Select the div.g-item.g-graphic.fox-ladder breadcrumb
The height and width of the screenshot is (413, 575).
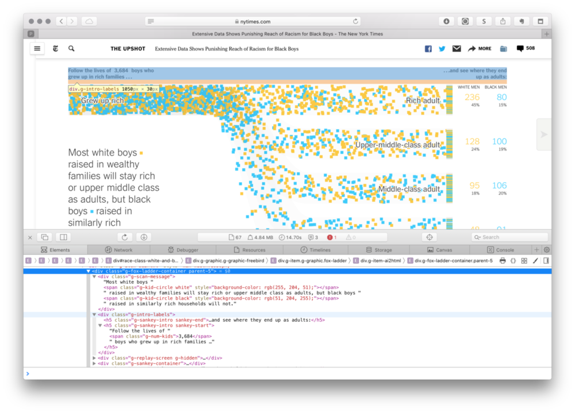pyautogui.click(x=308, y=261)
